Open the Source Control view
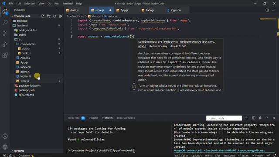Viewport: 279px width, 157px height. point(5,33)
